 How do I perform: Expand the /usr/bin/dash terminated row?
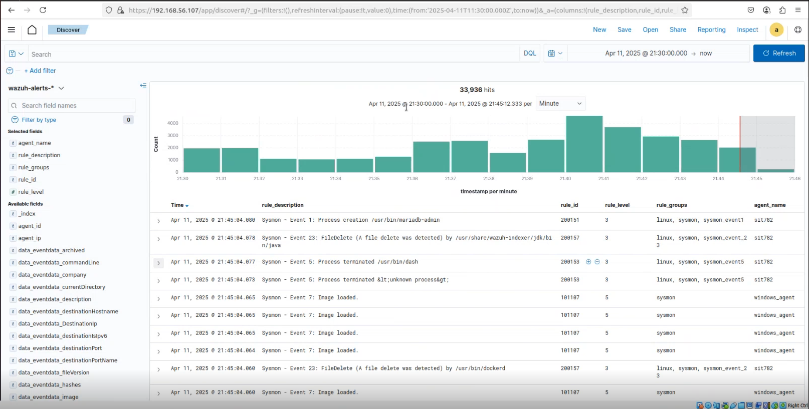[x=158, y=263]
